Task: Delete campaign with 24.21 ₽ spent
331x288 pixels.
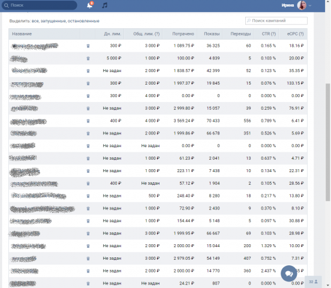Action: point(88,283)
